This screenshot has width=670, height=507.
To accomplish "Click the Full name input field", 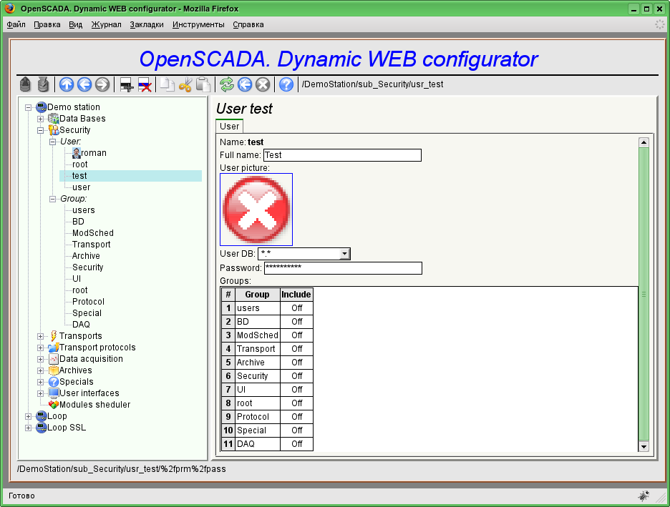I will click(x=342, y=155).
